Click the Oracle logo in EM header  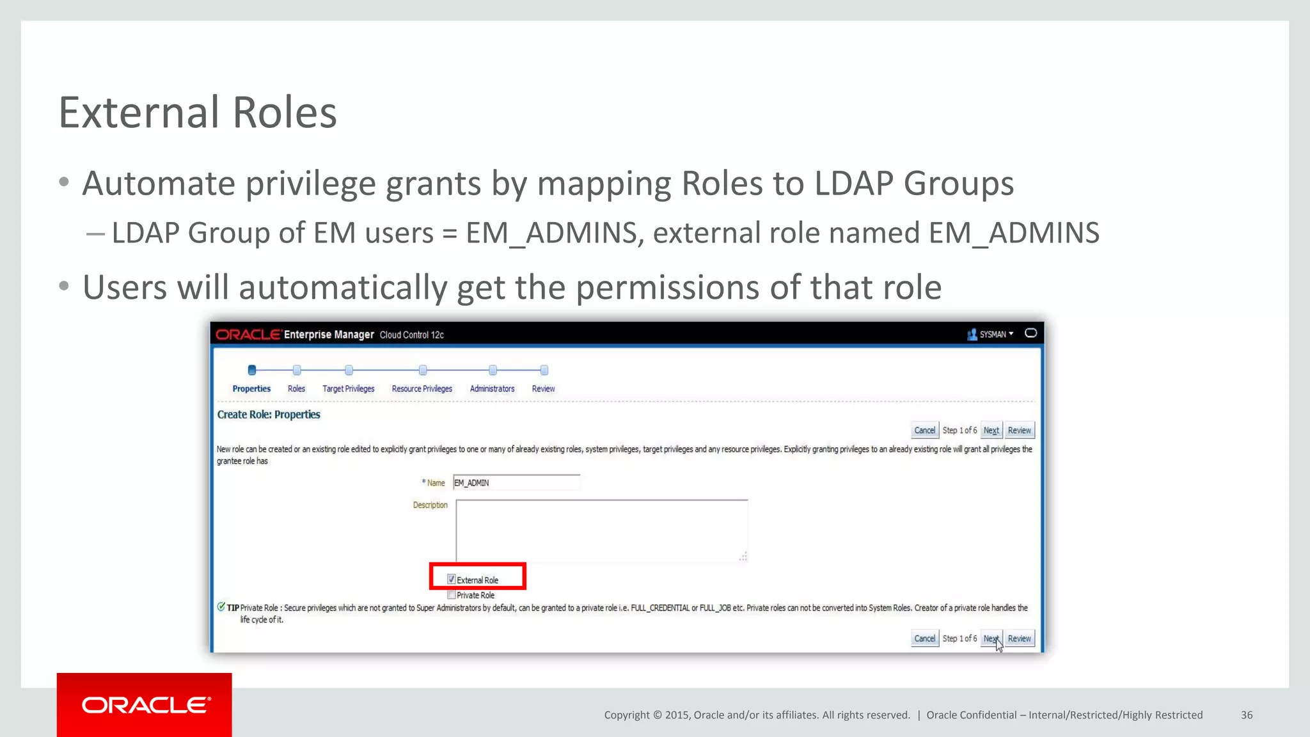pos(249,335)
